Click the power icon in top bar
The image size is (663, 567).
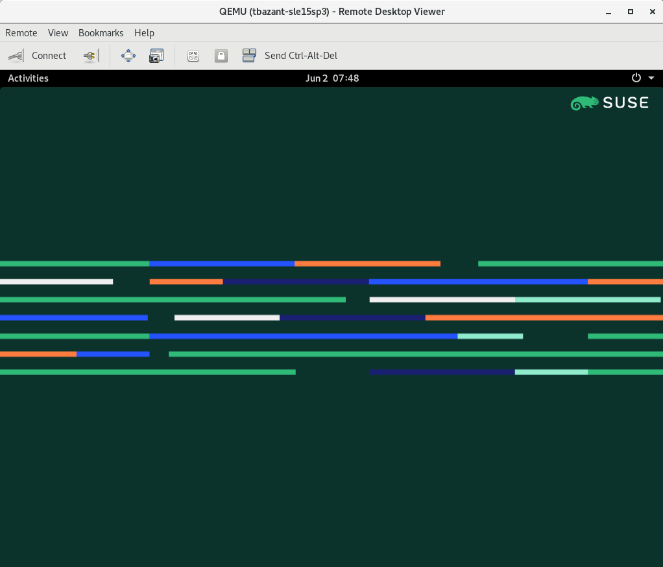[x=636, y=78]
